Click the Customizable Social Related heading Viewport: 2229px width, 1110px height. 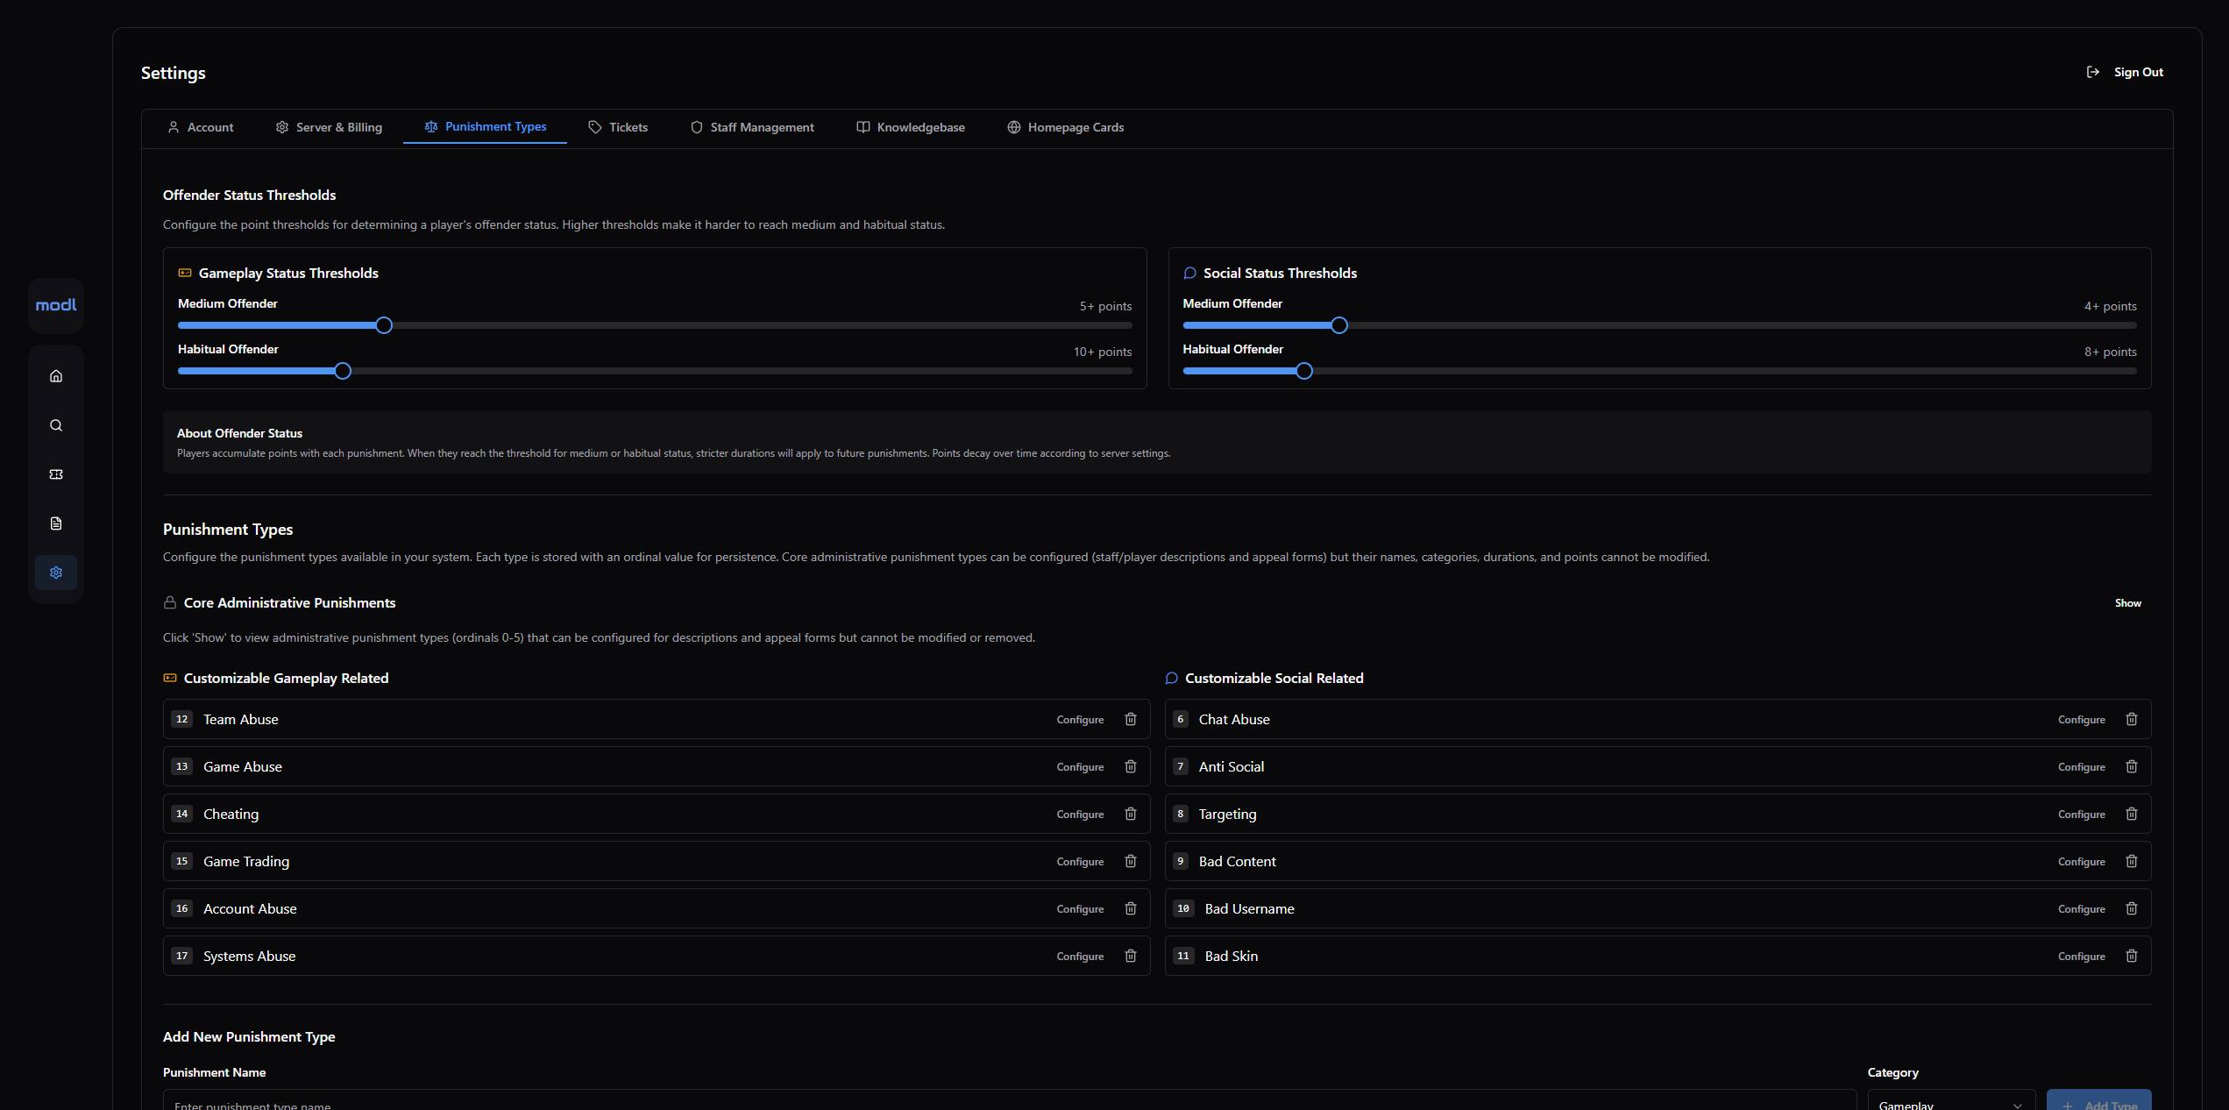[x=1274, y=679]
